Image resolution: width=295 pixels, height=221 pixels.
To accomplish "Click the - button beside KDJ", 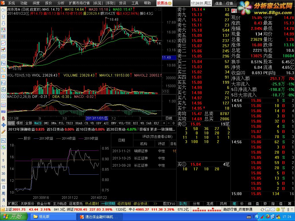I will tap(169, 123).
